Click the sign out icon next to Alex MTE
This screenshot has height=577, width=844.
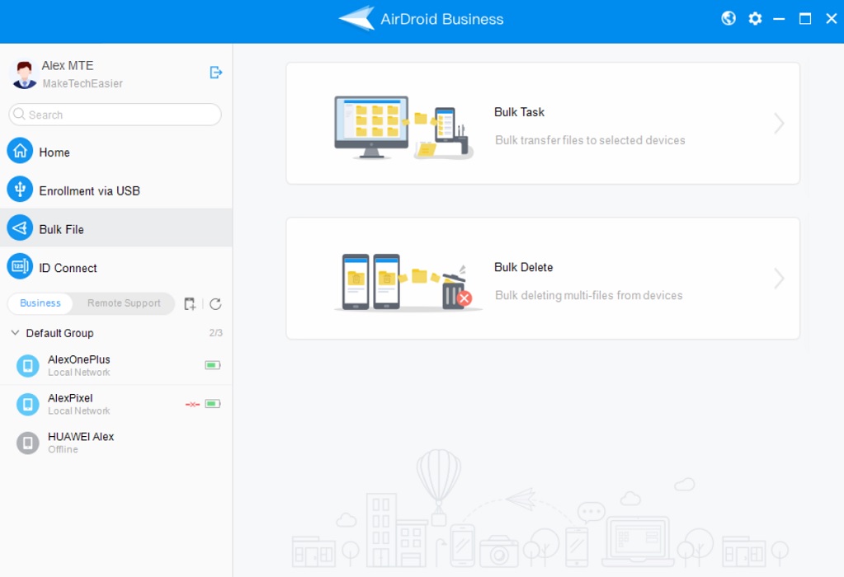tap(215, 73)
